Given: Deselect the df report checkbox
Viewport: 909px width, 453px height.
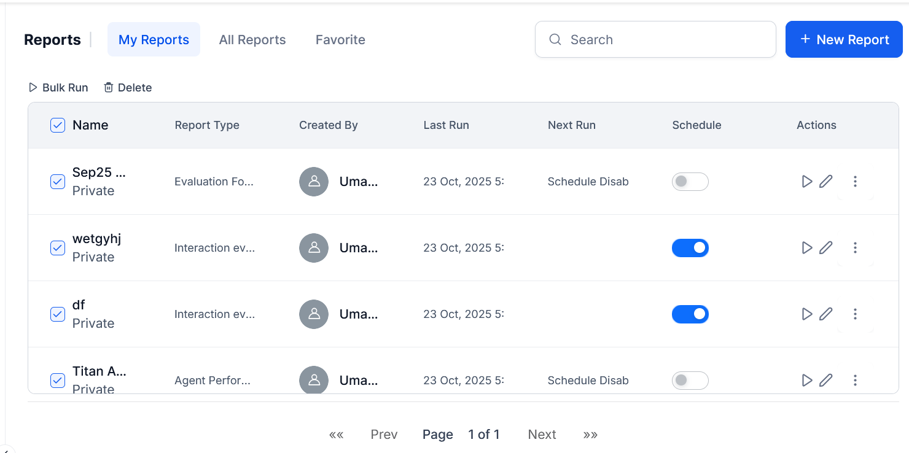Looking at the screenshot, I should 58,314.
